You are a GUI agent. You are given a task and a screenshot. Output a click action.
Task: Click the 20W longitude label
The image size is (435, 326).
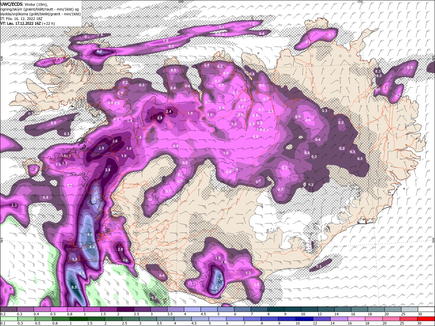[180, 2]
